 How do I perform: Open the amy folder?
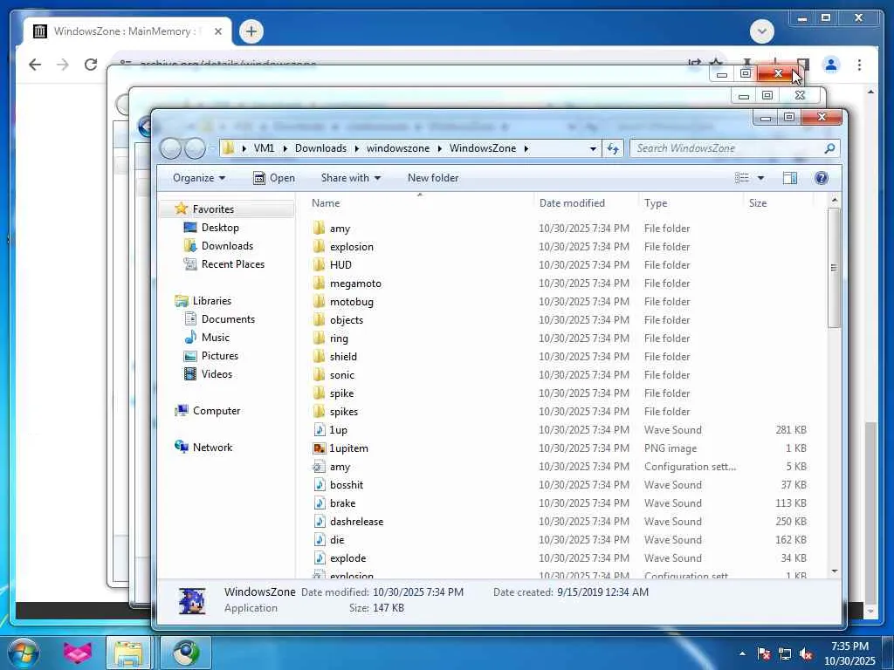[340, 229]
